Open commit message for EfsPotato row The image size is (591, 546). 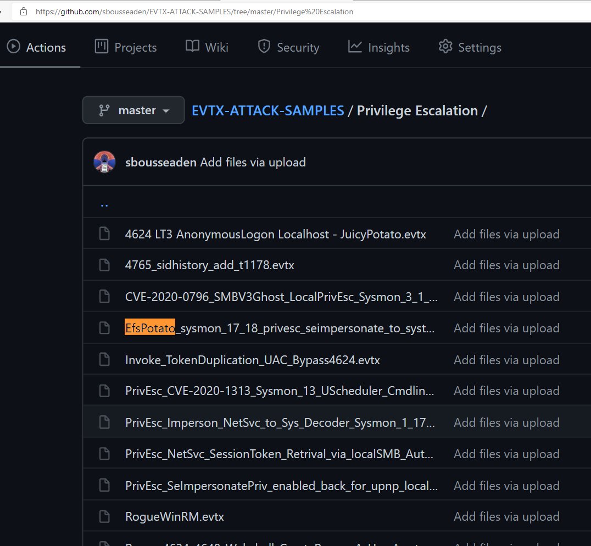pos(506,328)
